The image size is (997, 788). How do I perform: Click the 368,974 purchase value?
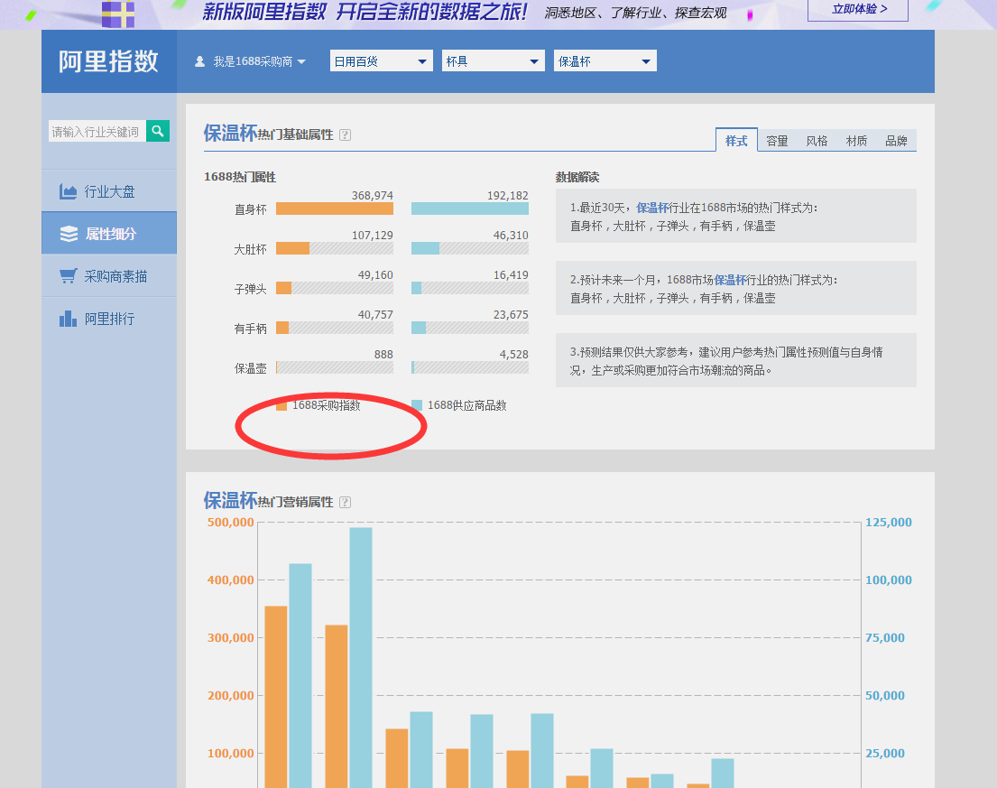372,195
